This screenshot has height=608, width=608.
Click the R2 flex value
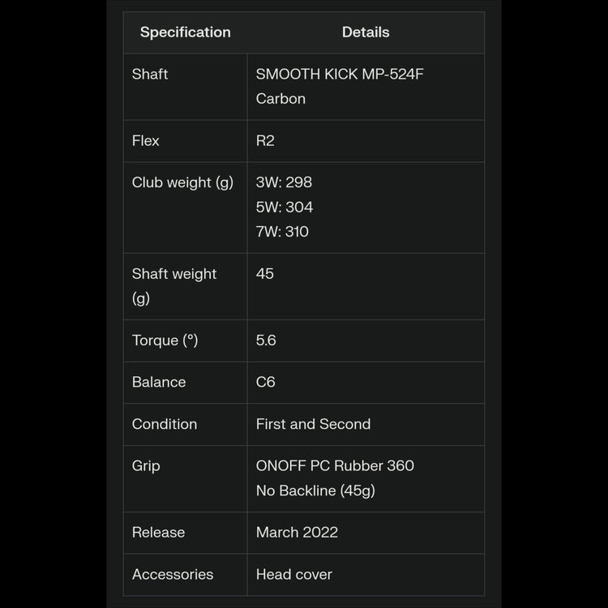[x=265, y=141]
